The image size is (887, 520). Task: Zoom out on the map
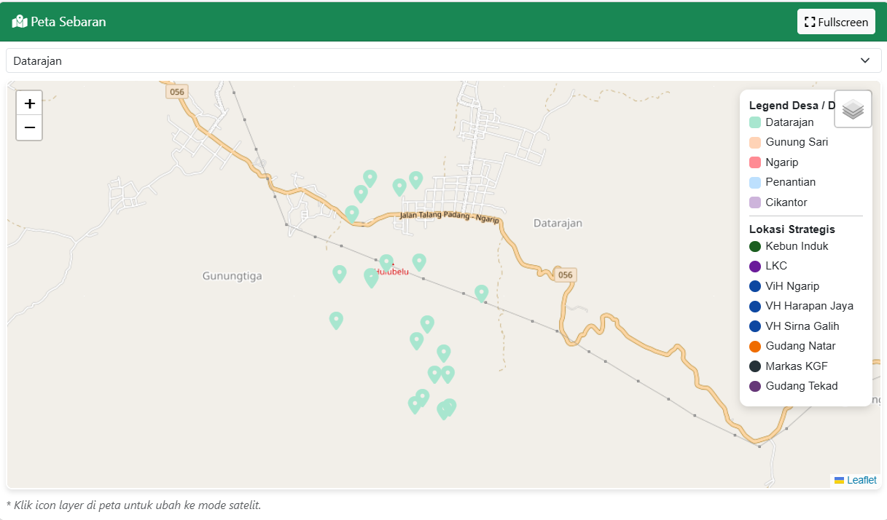29,127
